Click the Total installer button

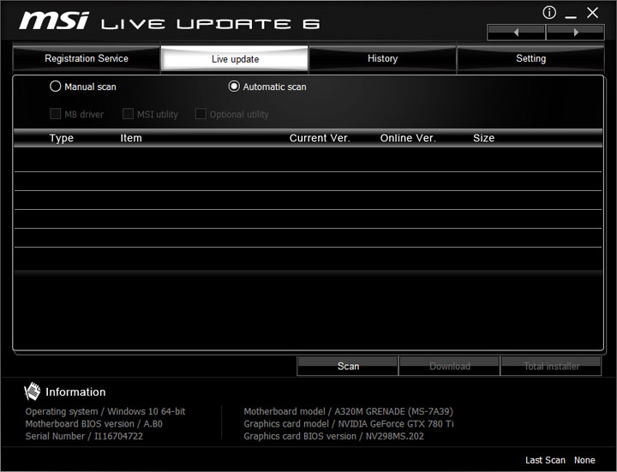tap(551, 366)
